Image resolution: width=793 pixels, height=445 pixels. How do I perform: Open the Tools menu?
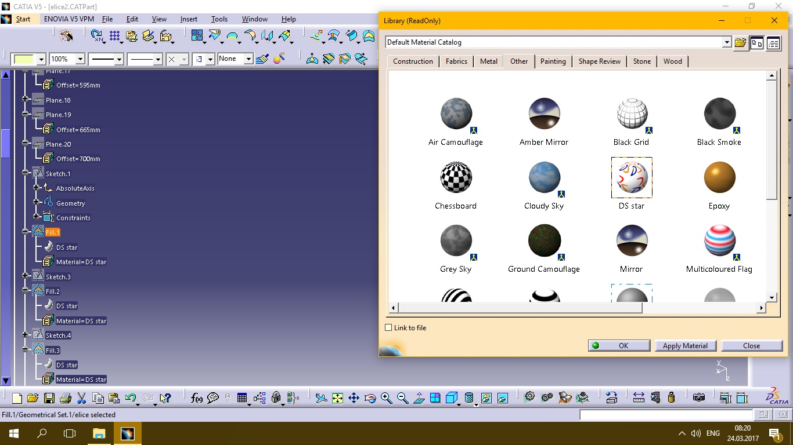pos(219,19)
